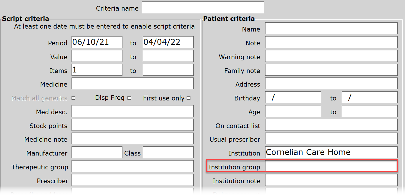Click the Class input box
Image resolution: width=405 pixels, height=195 pixels.
pyautogui.click(x=168, y=152)
